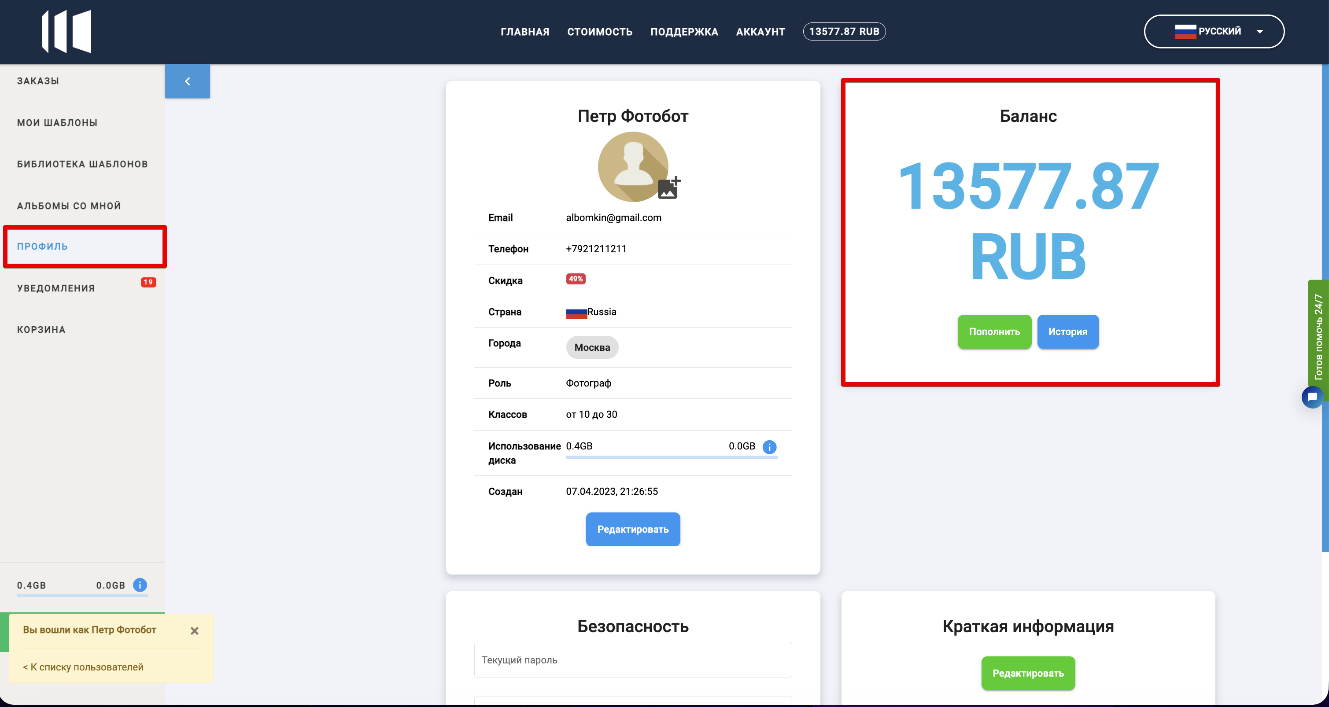Open the ГЛАВНАЯ menu item
This screenshot has height=707, width=1329.
(525, 31)
